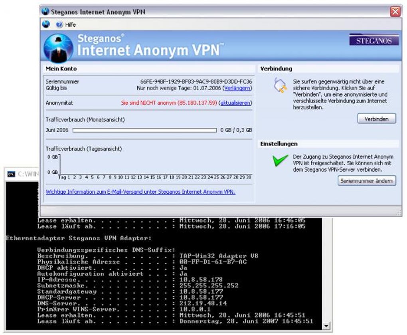Click the daily traffic chart area
407x335 pixels.
tap(156, 165)
